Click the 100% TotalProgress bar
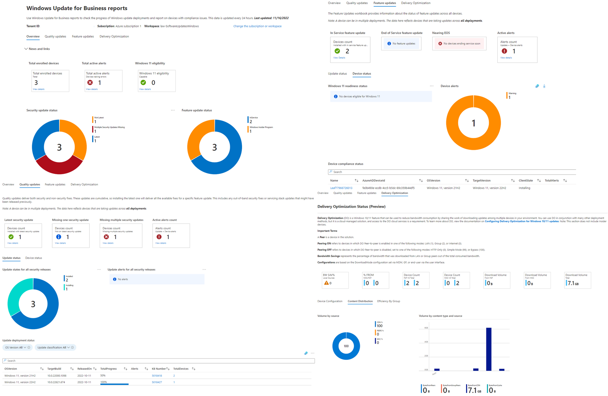This screenshot has width=608, height=396. coord(114,384)
